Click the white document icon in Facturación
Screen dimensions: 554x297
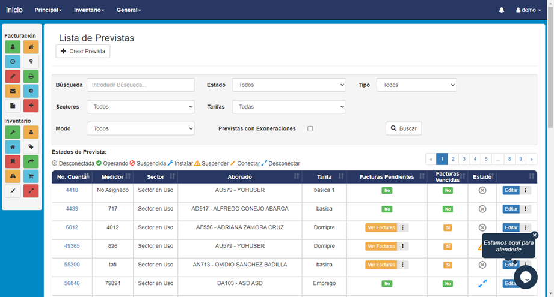point(13,106)
